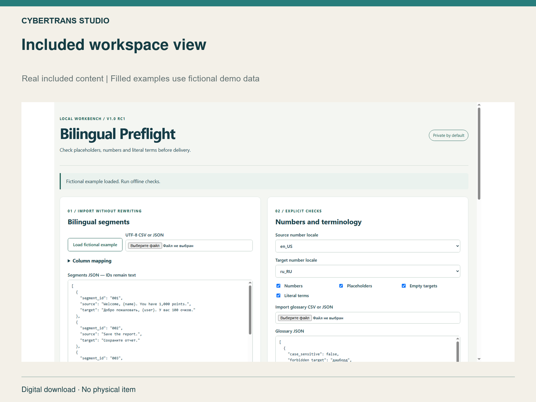Click the Numbers and terminology heading
This screenshot has height=402, width=536.
coord(318,222)
